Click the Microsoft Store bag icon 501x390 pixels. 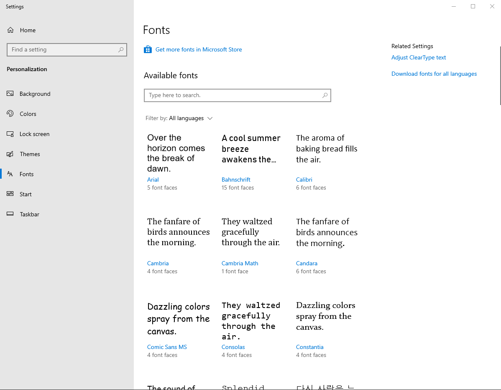point(148,49)
